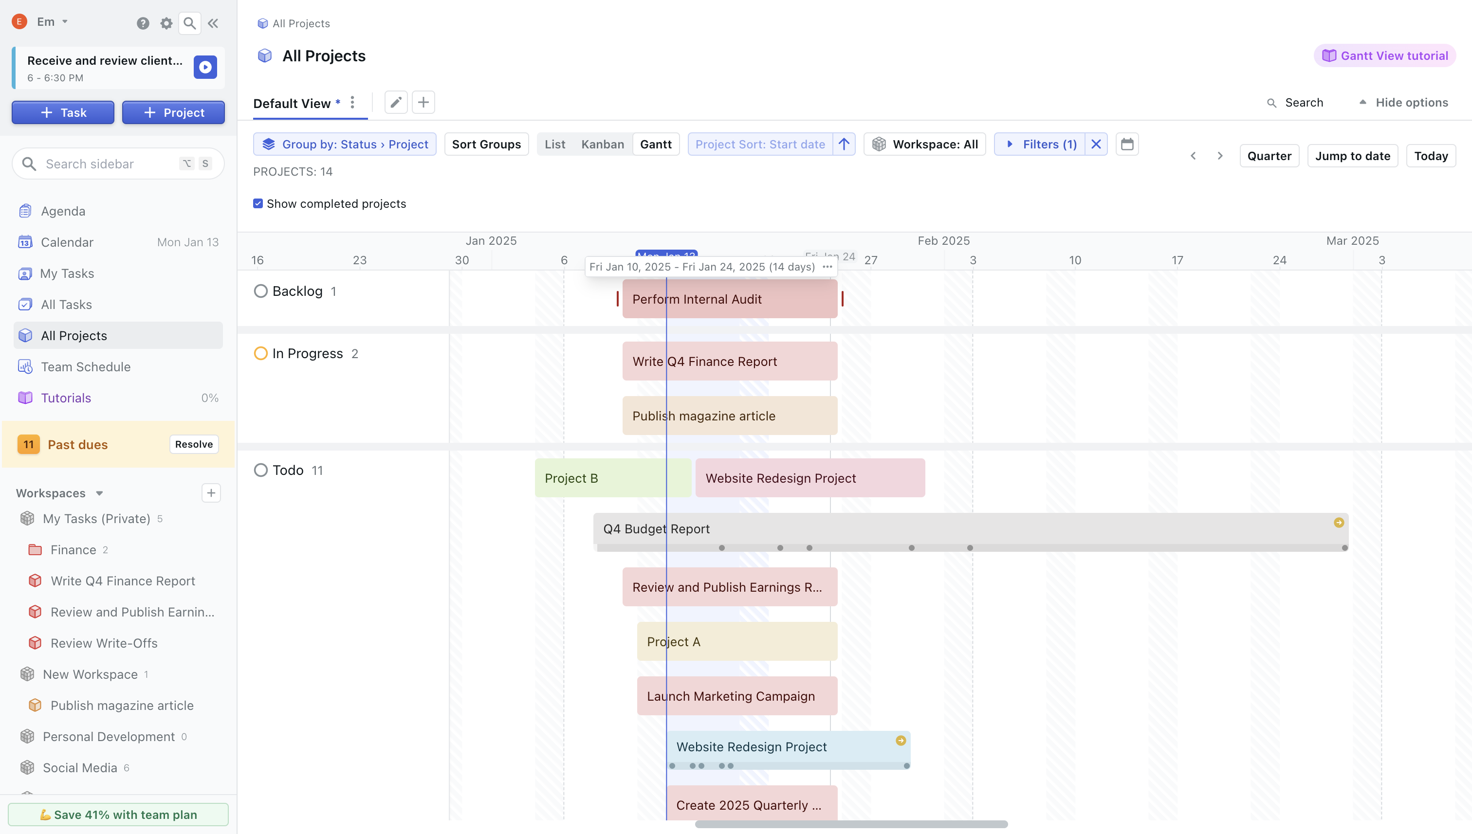Open Team Schedule in sidebar
The image size is (1472, 834).
[85, 366]
